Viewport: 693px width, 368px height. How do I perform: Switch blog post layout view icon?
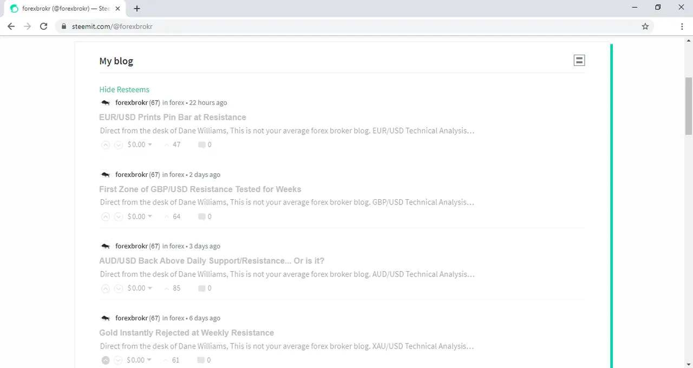tap(579, 61)
